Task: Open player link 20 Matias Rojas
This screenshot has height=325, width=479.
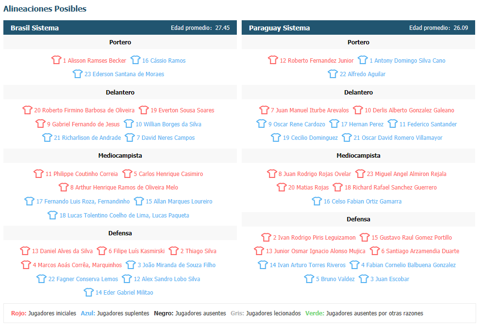Action: pos(309,187)
